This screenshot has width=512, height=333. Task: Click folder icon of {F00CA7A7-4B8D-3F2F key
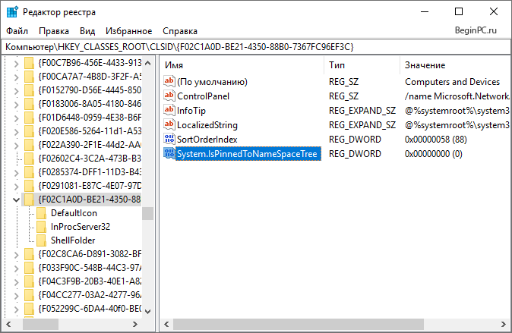29,77
